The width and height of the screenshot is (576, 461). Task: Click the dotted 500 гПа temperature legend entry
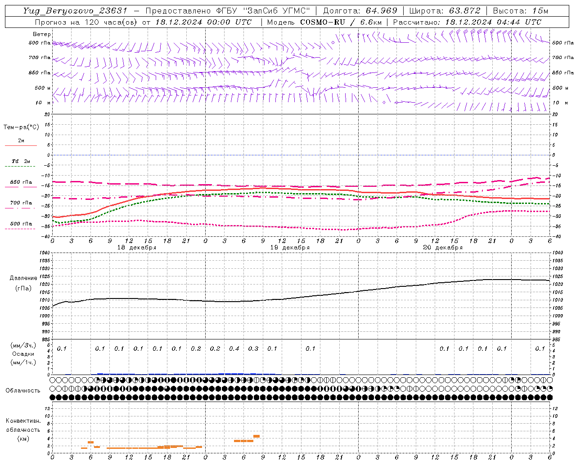point(21,226)
